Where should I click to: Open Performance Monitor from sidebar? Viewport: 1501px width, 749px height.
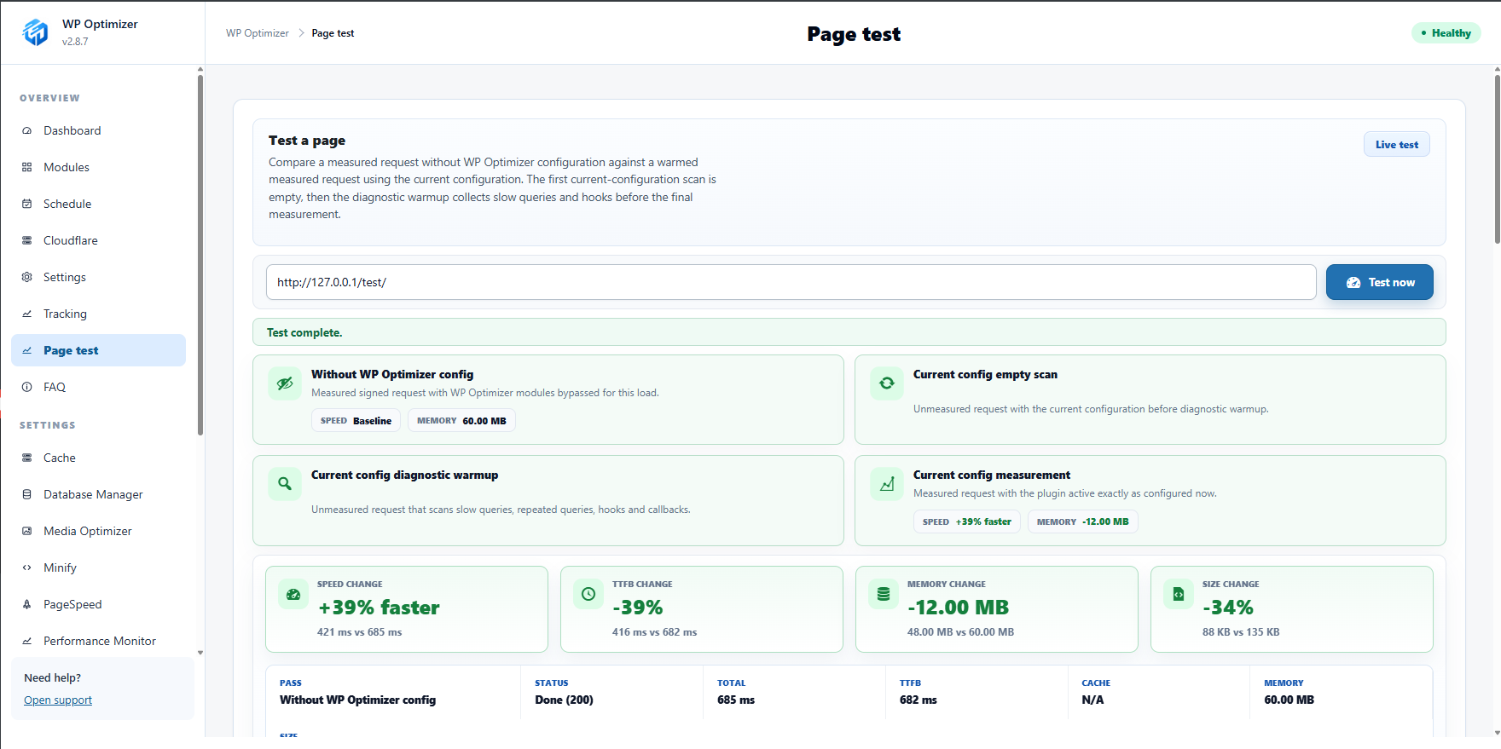pyautogui.click(x=98, y=641)
